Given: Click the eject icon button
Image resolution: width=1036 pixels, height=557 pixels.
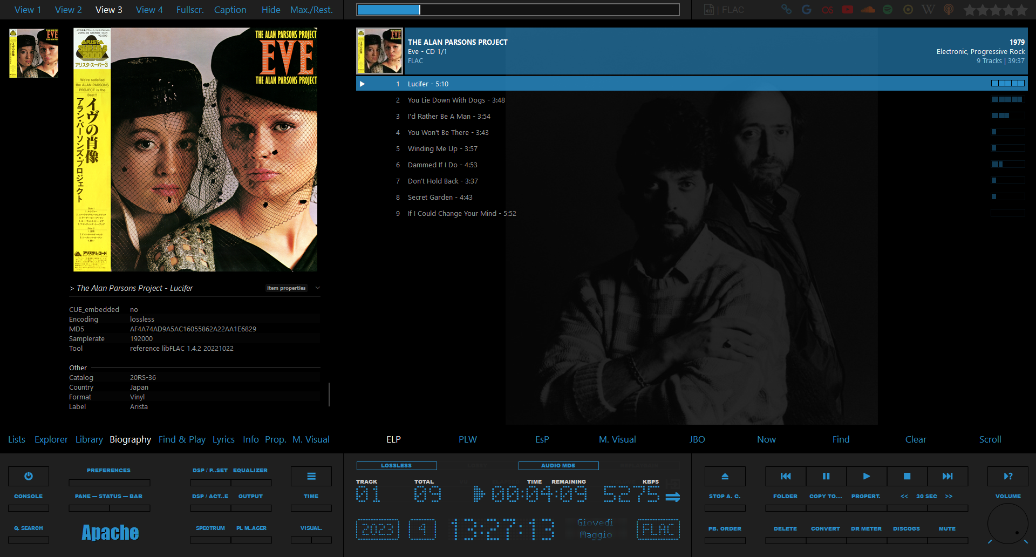Looking at the screenshot, I should (x=725, y=476).
